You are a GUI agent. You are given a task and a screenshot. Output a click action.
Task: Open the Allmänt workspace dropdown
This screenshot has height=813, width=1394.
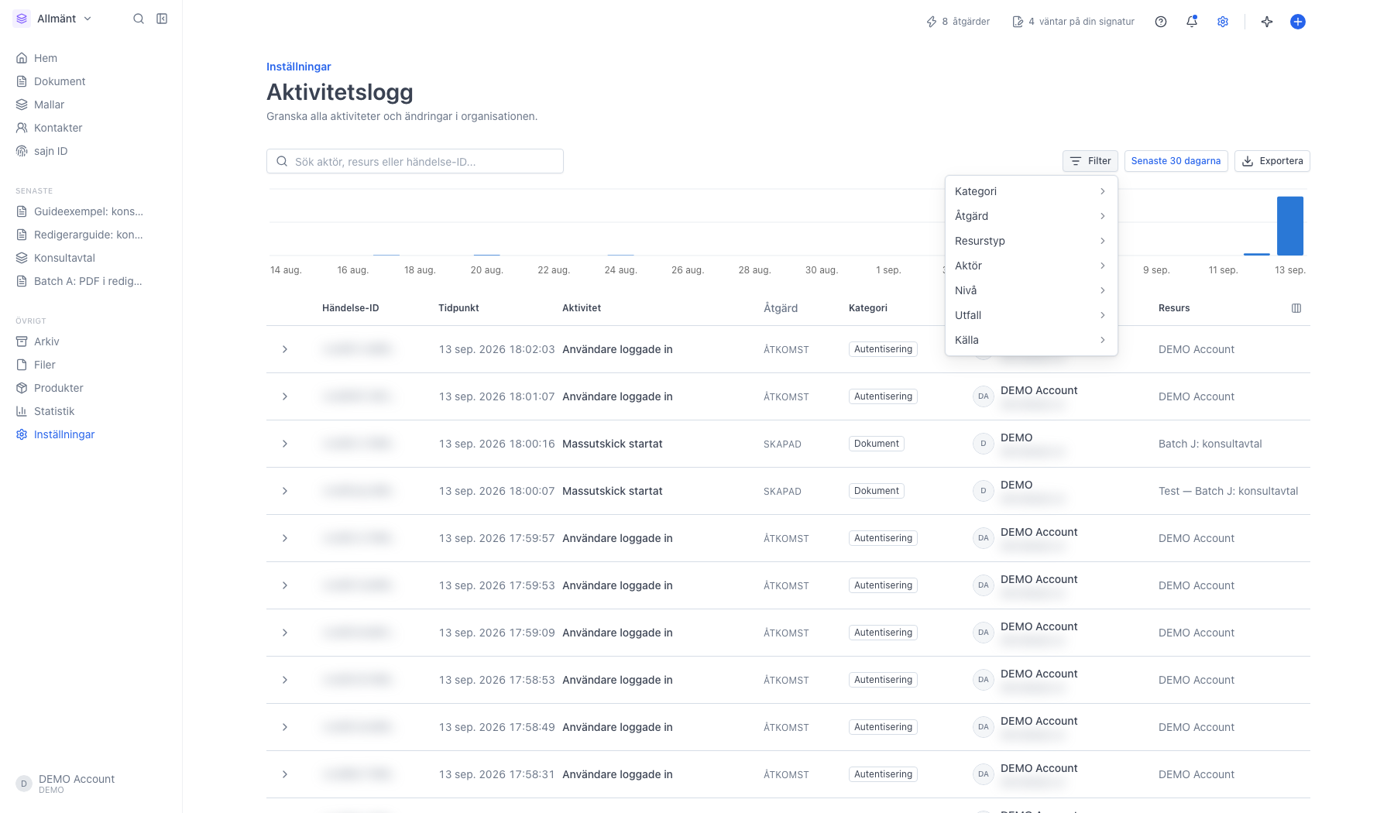pyautogui.click(x=54, y=19)
